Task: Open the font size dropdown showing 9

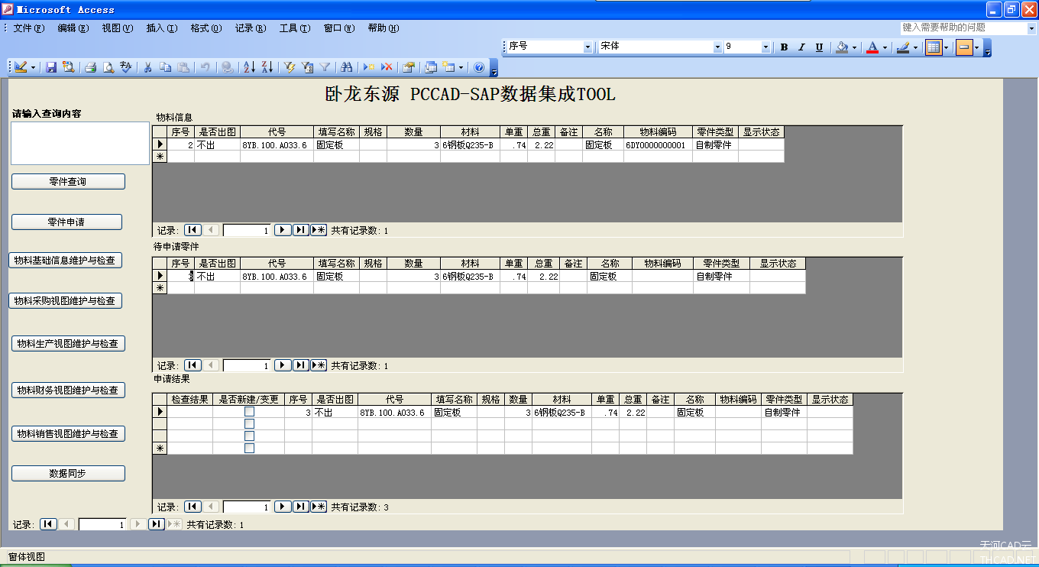Action: click(x=765, y=47)
